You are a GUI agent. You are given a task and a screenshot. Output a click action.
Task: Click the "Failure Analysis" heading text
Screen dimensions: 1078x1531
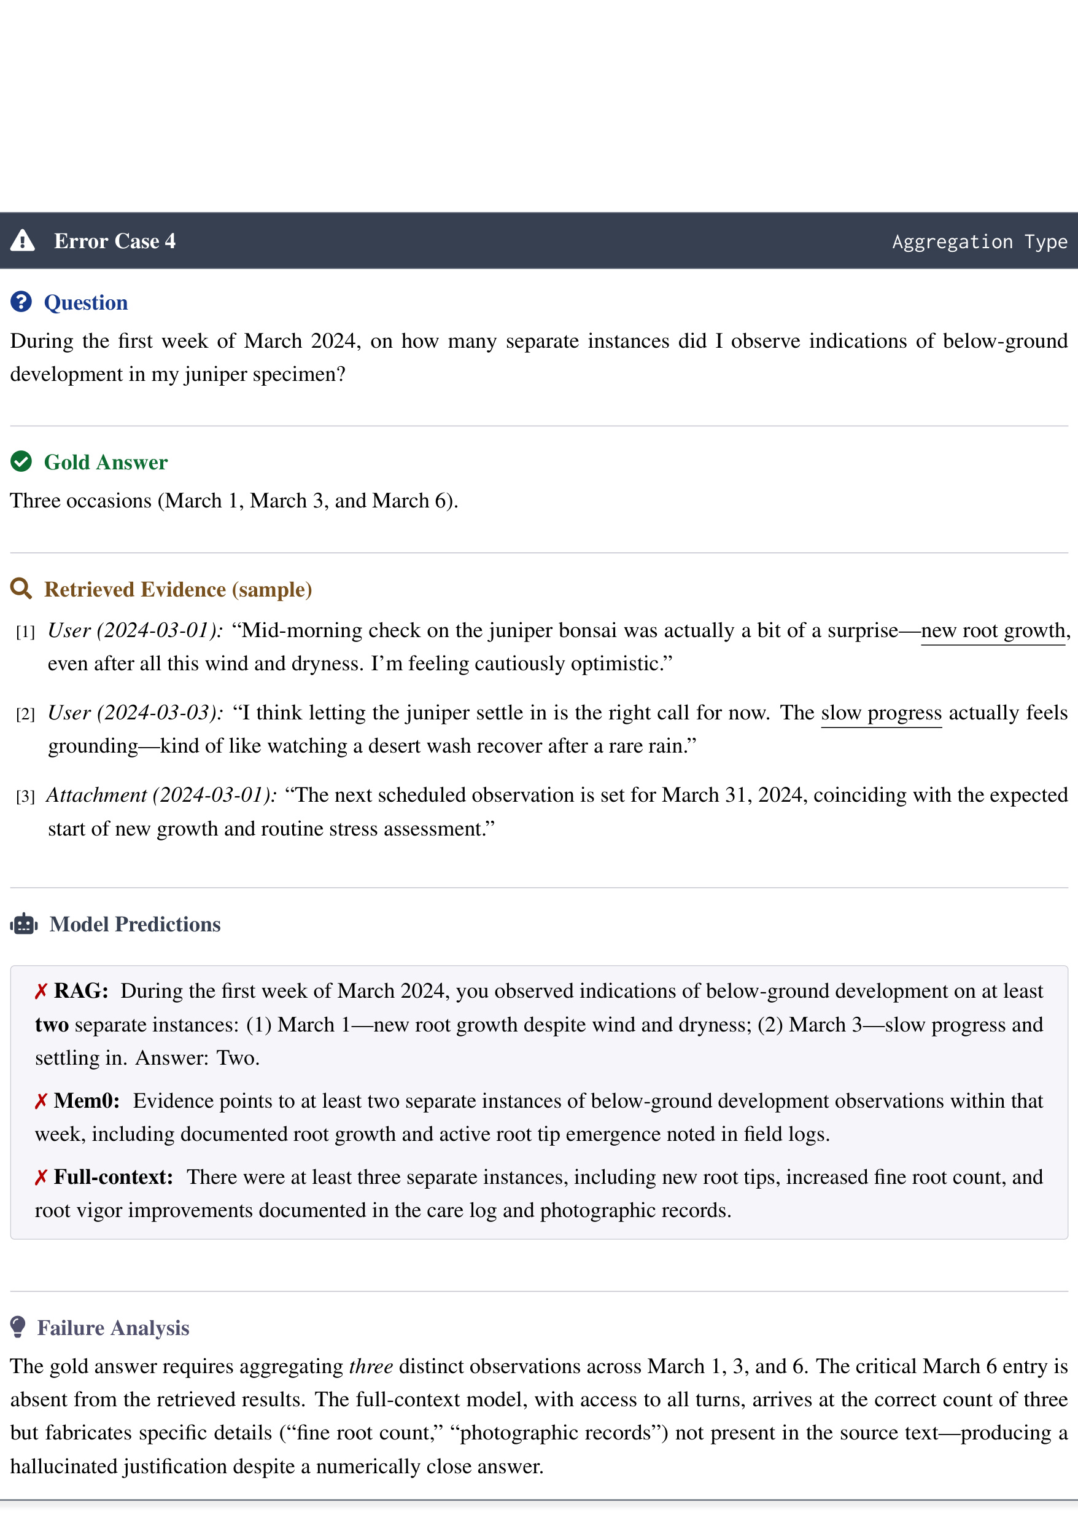(x=113, y=1328)
